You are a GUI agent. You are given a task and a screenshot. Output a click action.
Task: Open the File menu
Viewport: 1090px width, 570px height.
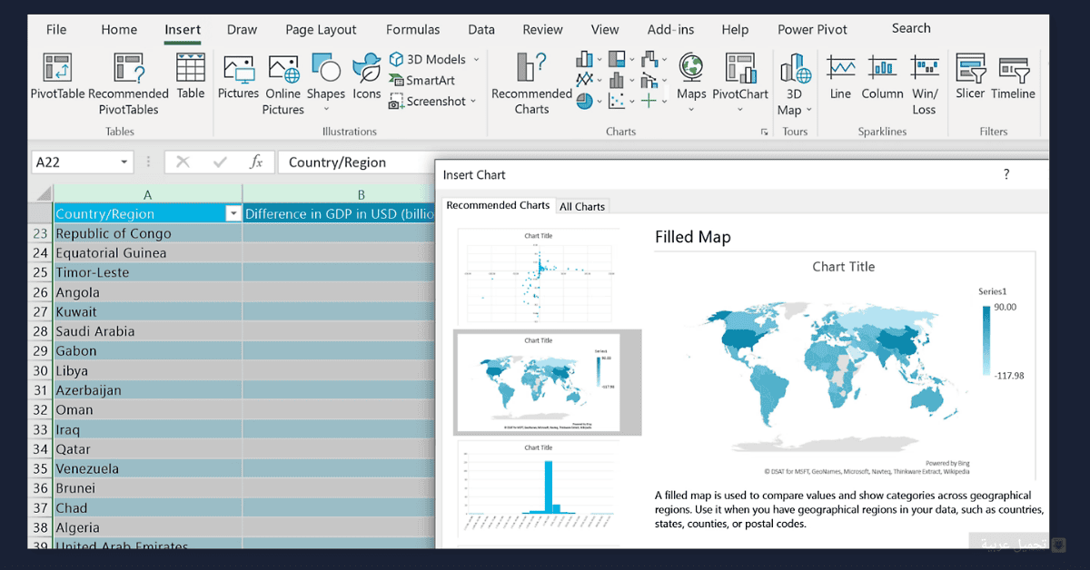pos(56,29)
